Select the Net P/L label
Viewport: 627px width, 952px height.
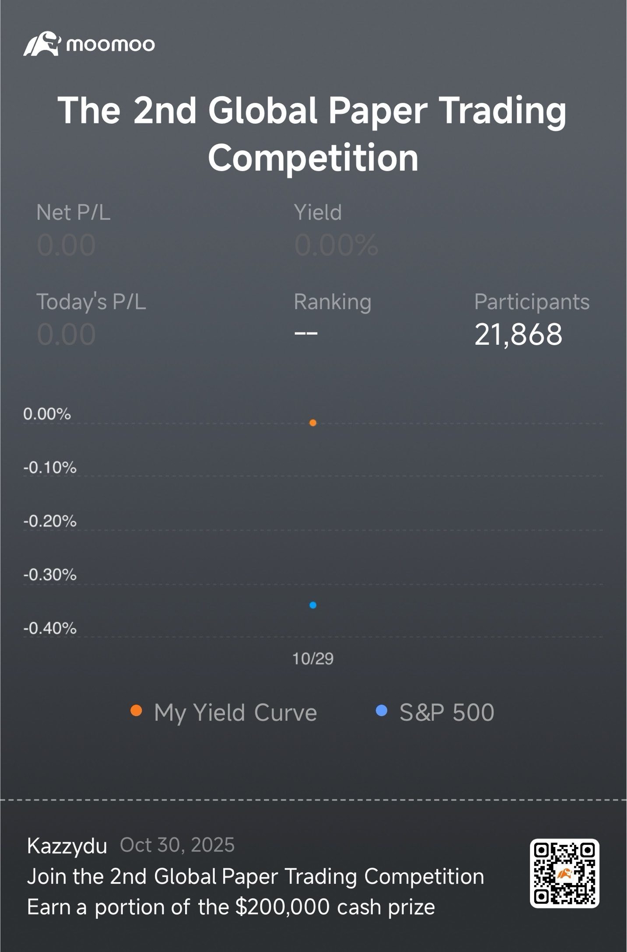coord(74,213)
